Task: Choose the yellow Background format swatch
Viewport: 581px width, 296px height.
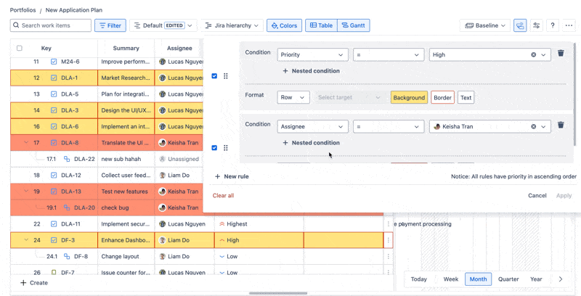Action: [x=409, y=97]
